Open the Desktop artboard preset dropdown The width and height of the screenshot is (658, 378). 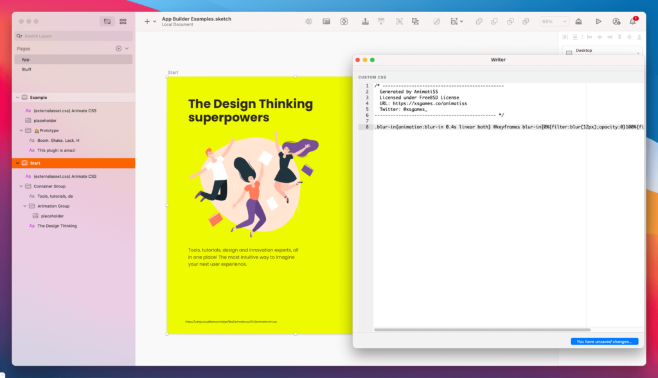coord(601,50)
